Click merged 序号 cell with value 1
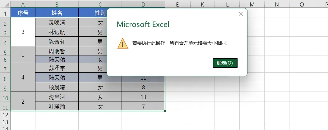 pos(23,55)
